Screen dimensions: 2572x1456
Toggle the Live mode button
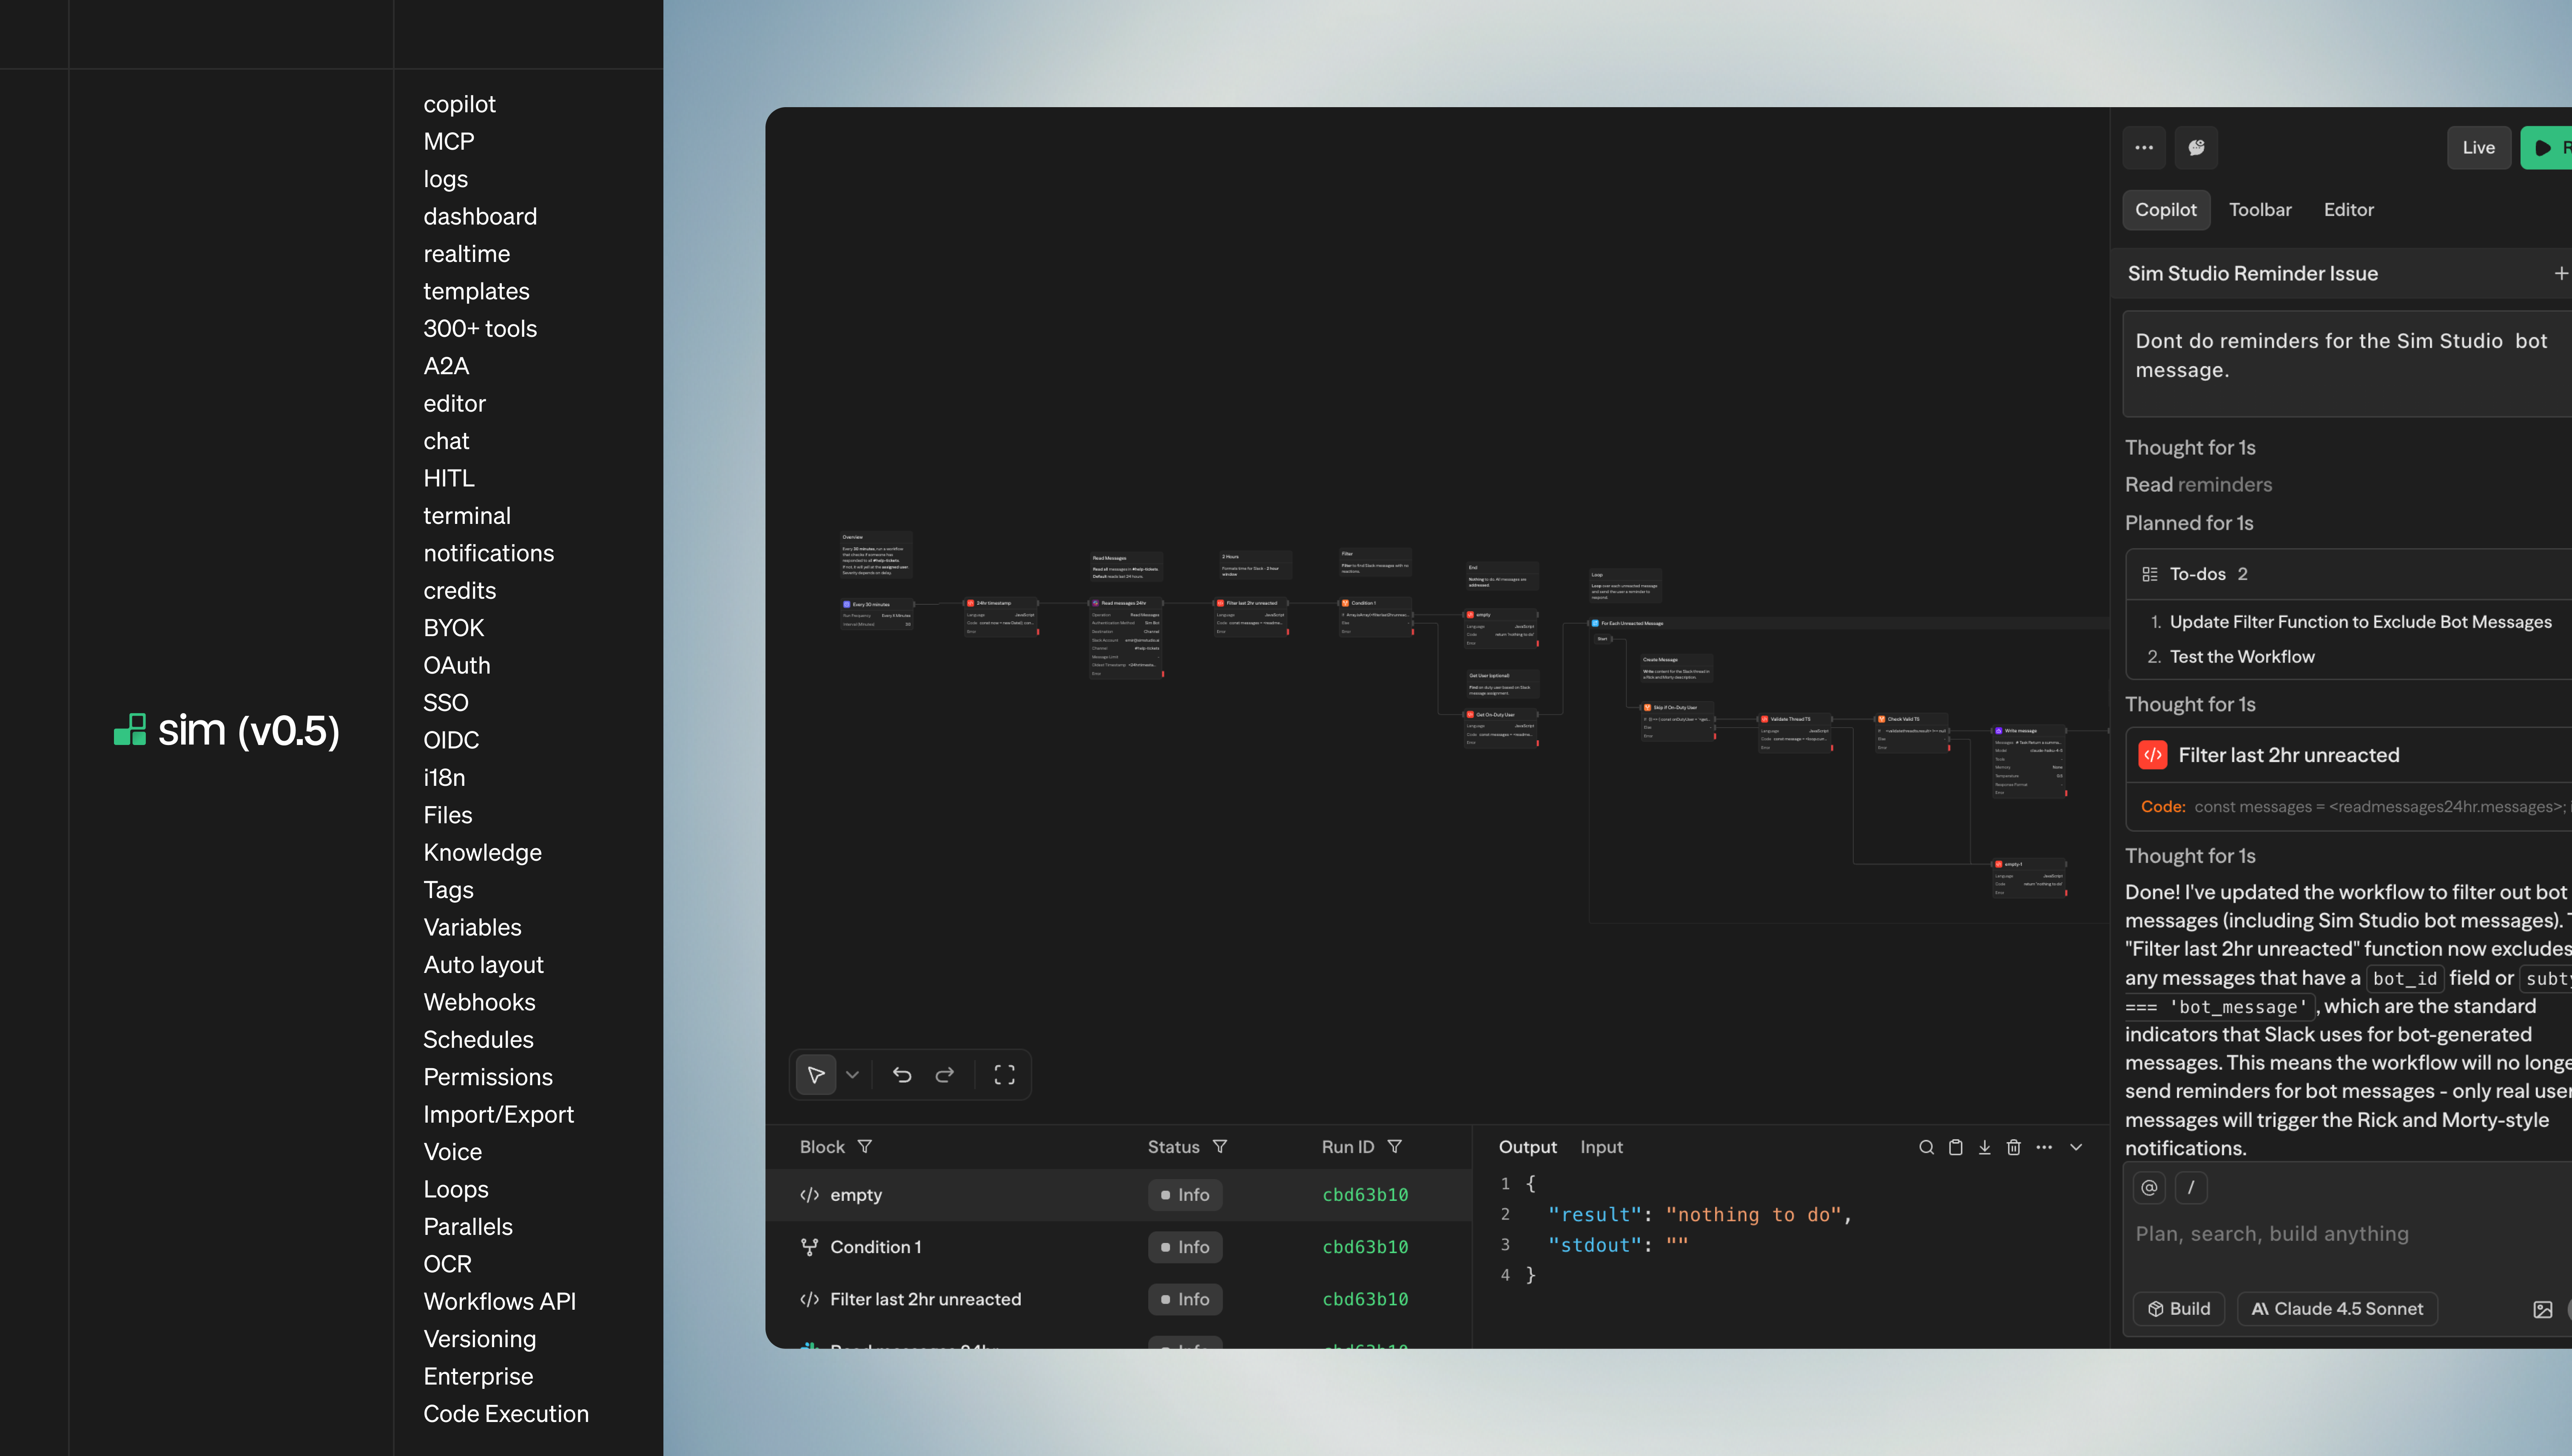point(2479,147)
